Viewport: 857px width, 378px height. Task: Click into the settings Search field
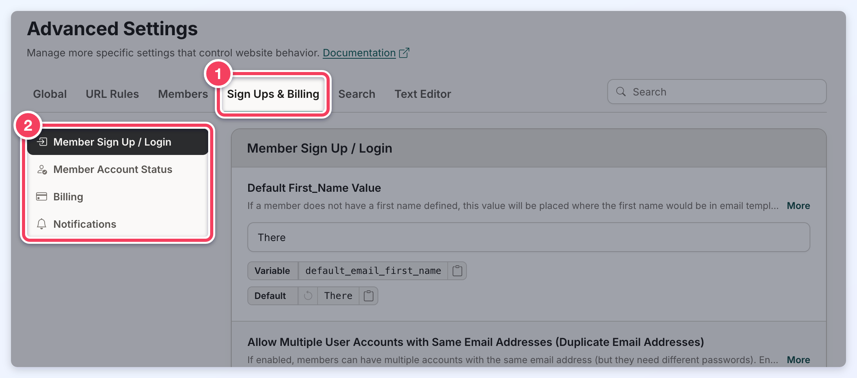point(717,92)
